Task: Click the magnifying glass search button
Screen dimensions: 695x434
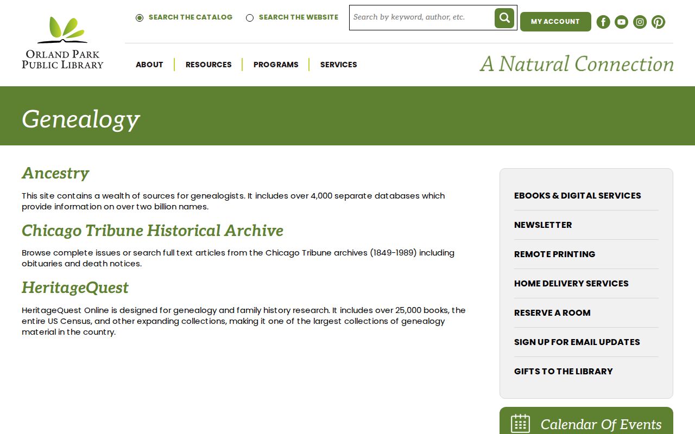Action: [504, 18]
